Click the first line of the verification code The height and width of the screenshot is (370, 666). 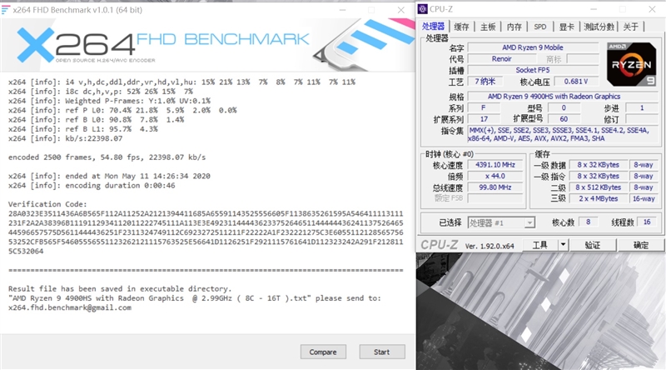(x=206, y=213)
